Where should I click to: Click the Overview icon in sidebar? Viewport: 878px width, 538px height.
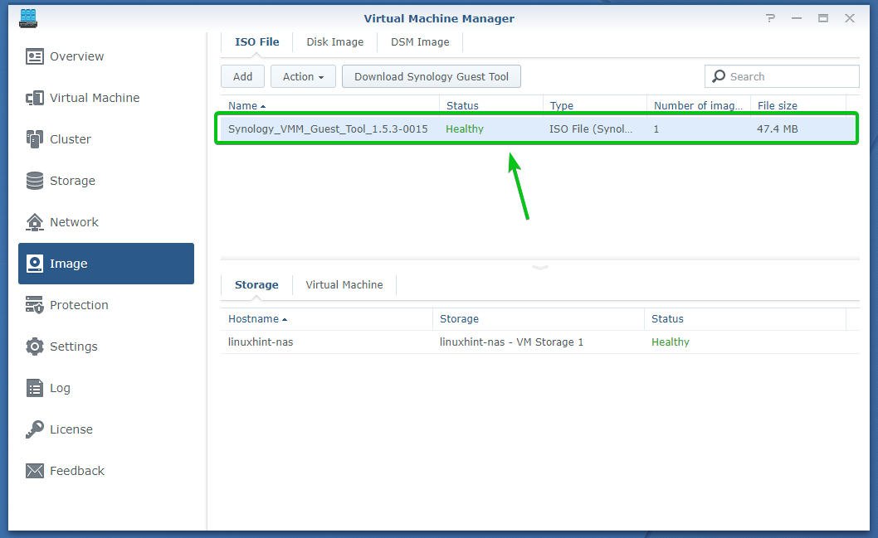35,56
